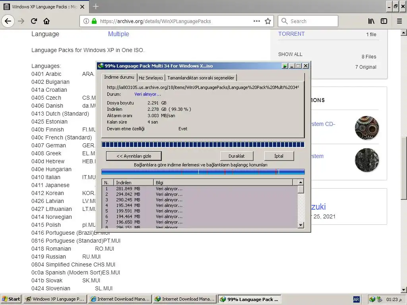Toggle the Firefox sidebar view

click(384, 21)
